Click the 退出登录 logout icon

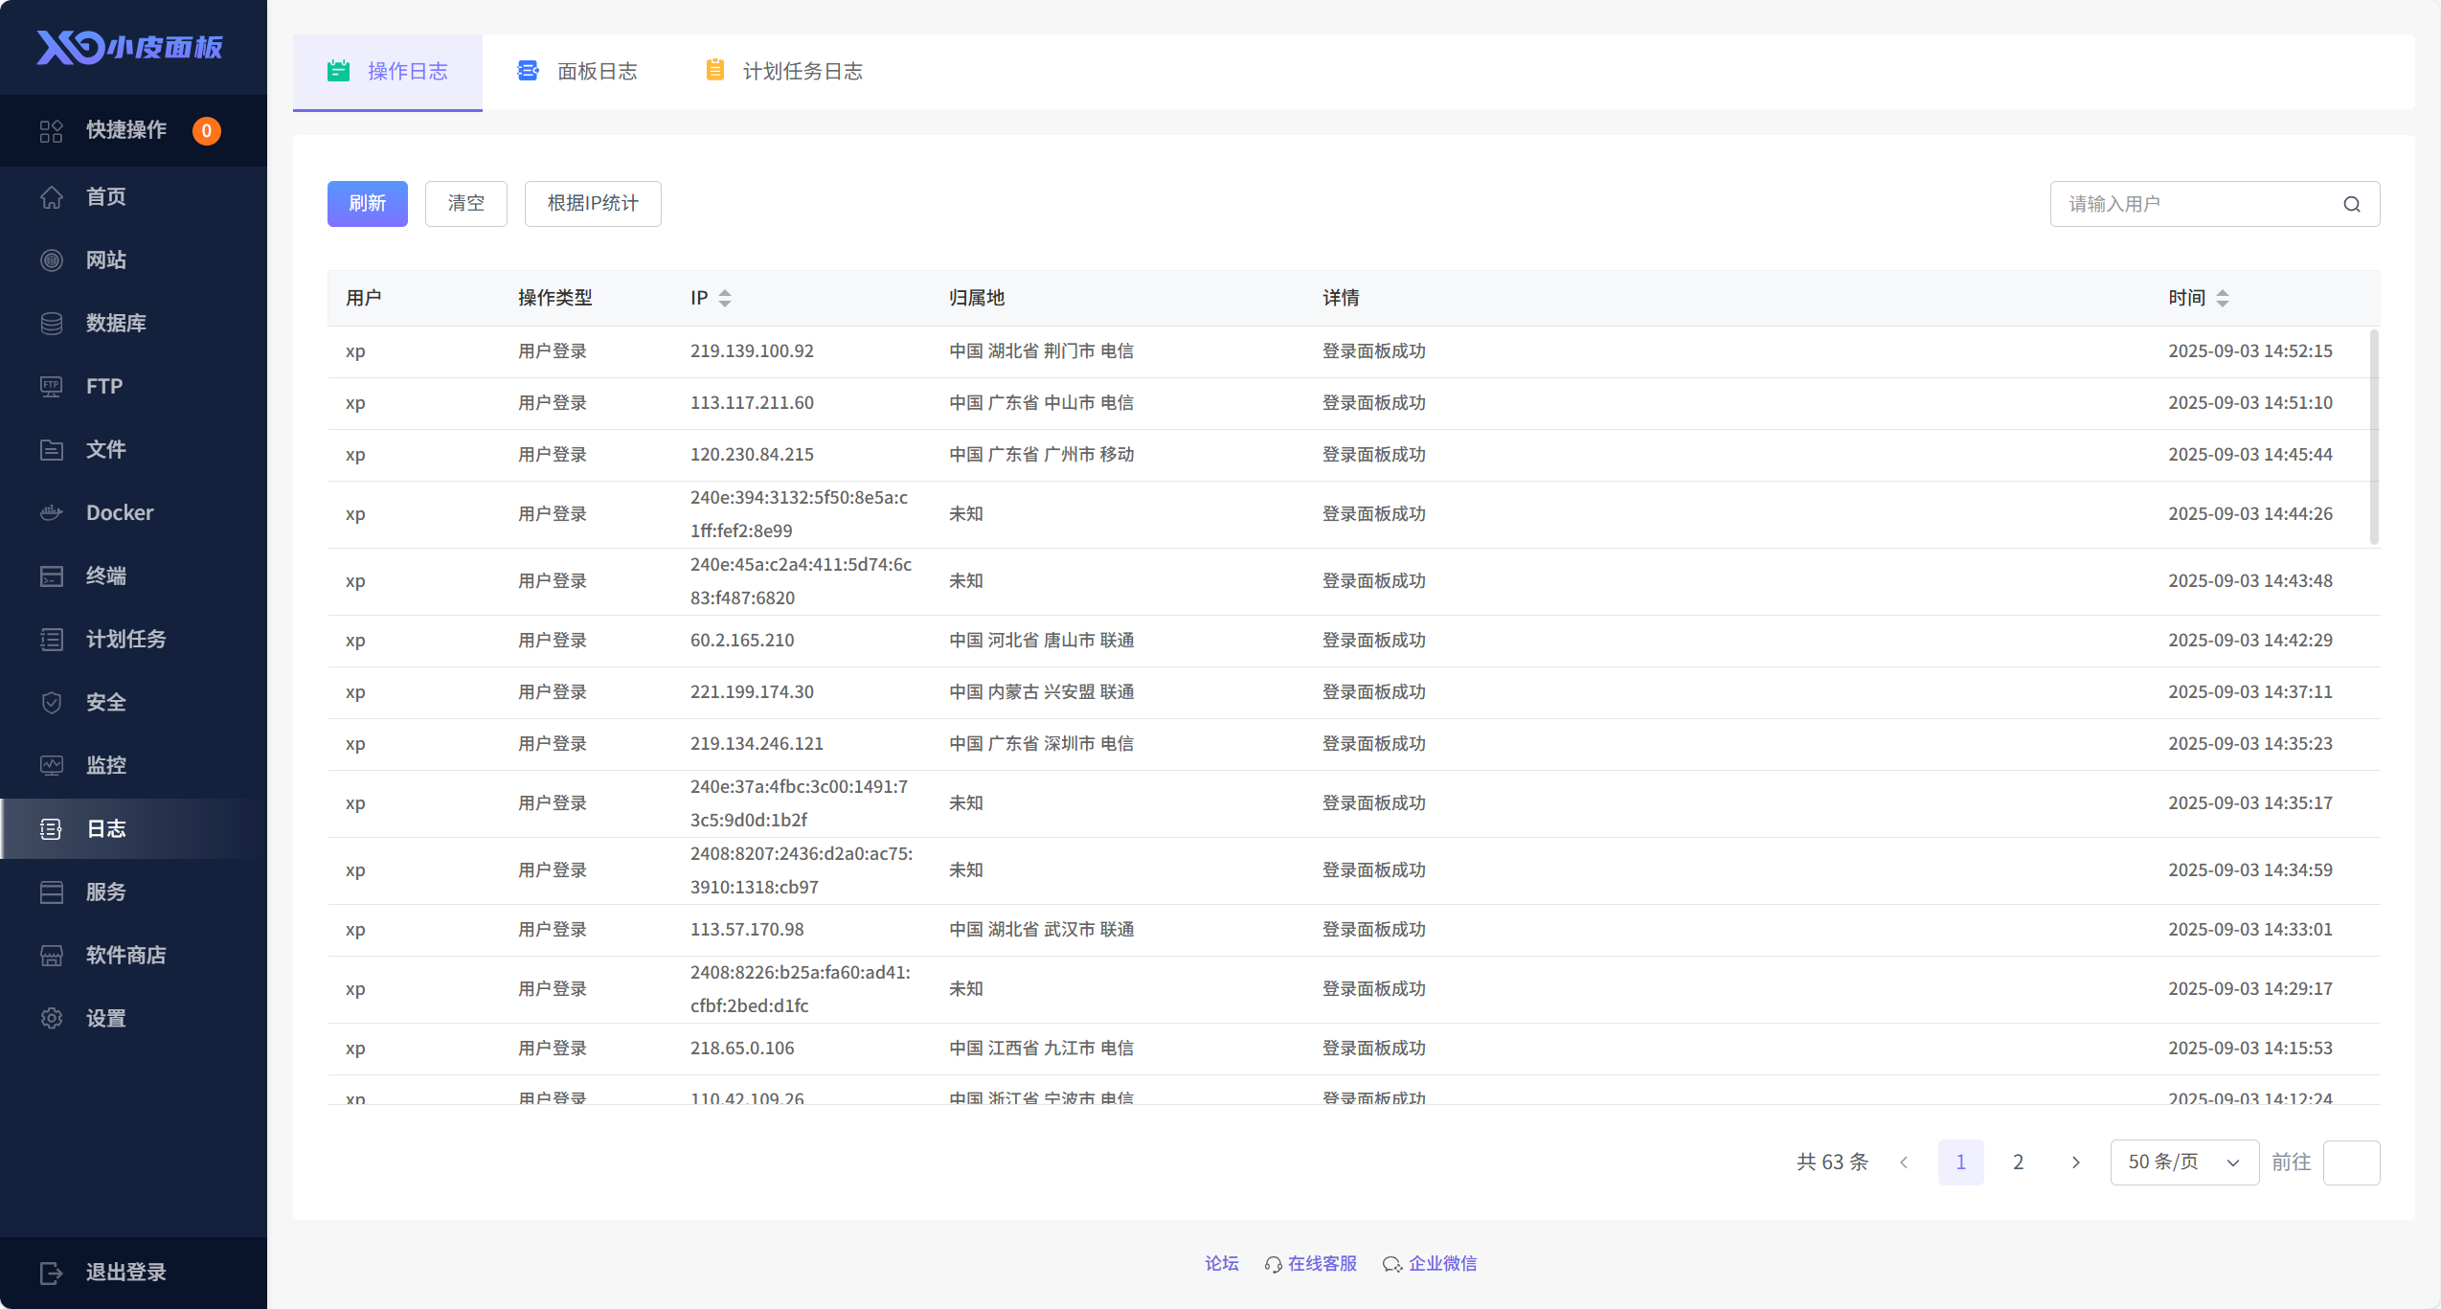pos(52,1272)
